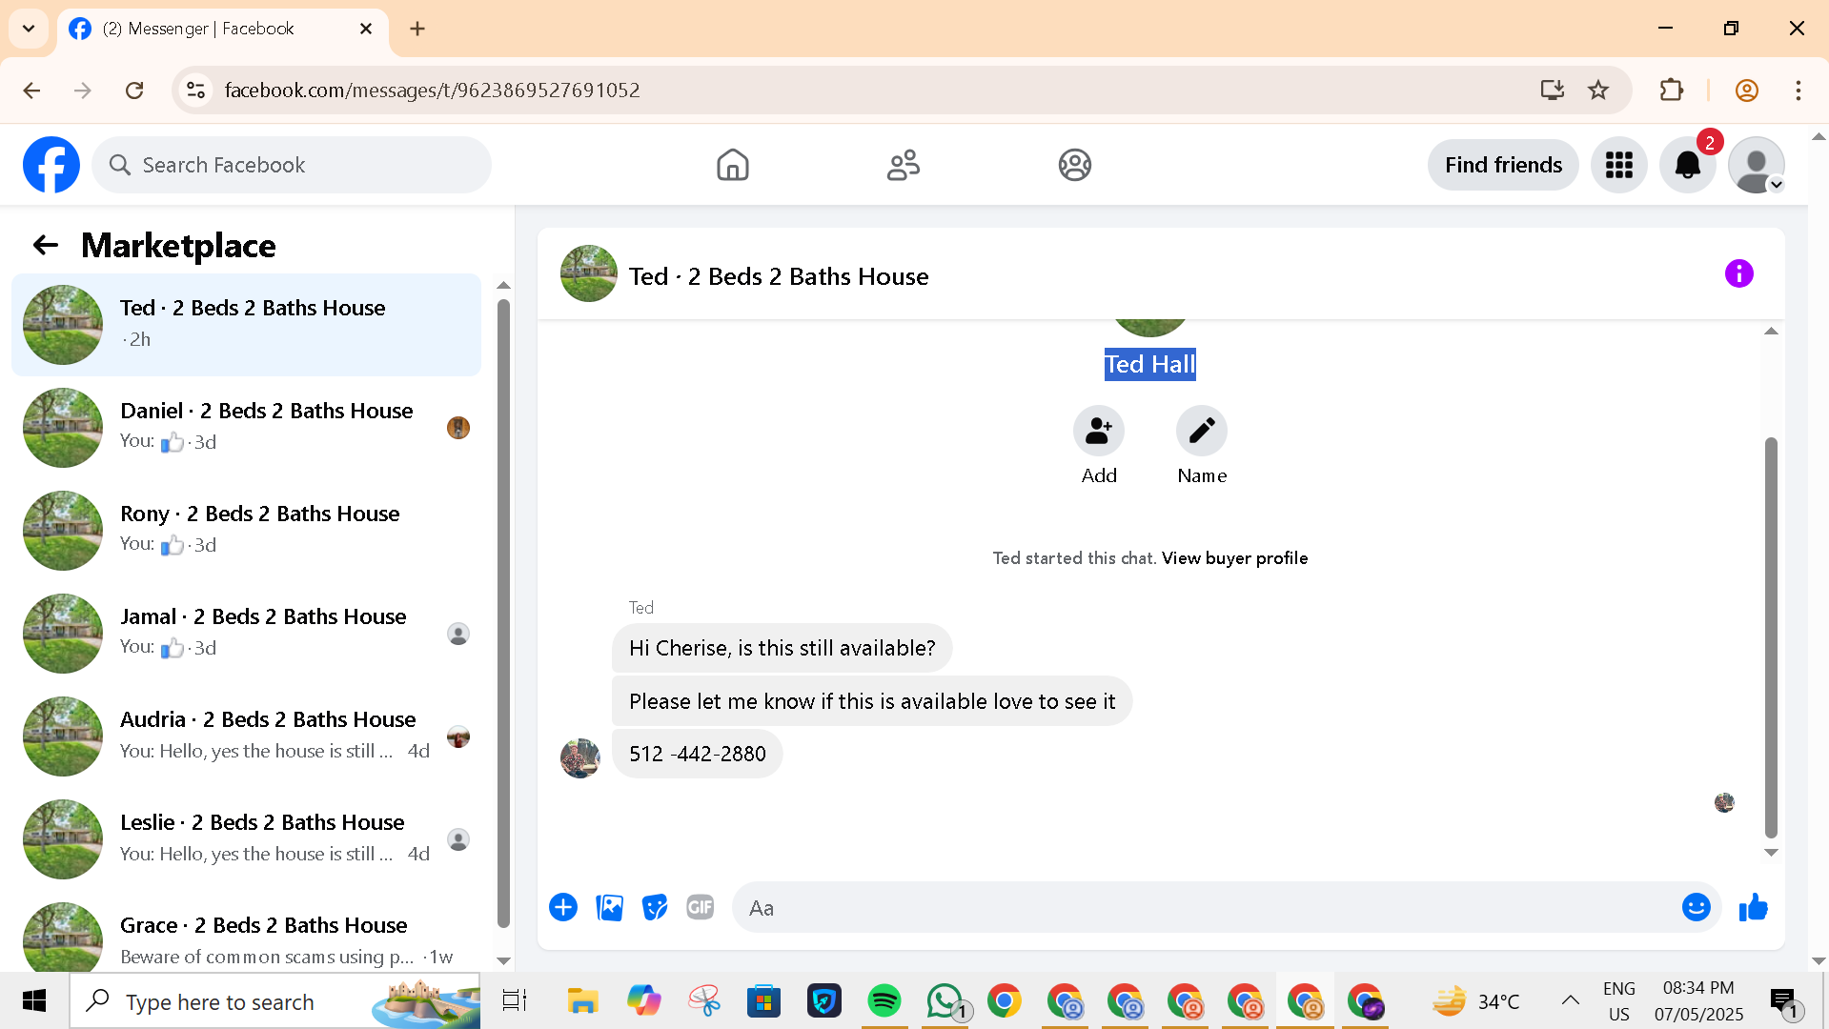1829x1029 pixels.
Task: Open Daniel 2 Beds 2 Baths House chat
Action: [x=246, y=428]
